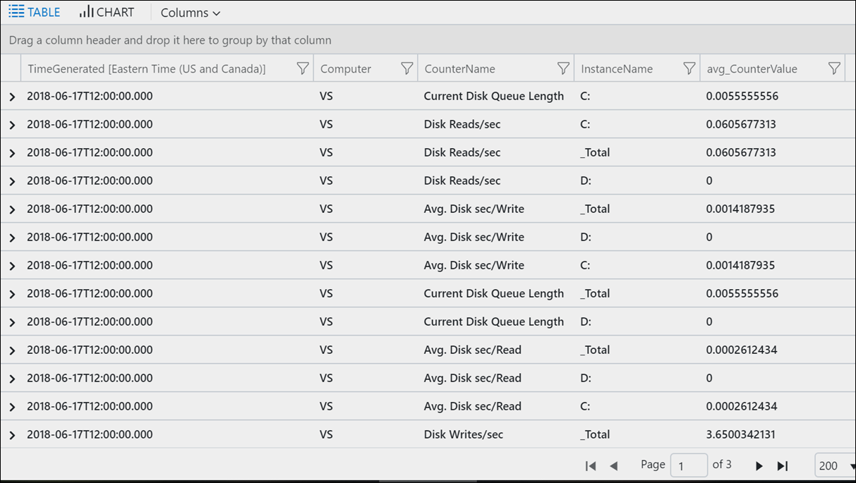Go to the last page
The image size is (856, 483).
(782, 465)
